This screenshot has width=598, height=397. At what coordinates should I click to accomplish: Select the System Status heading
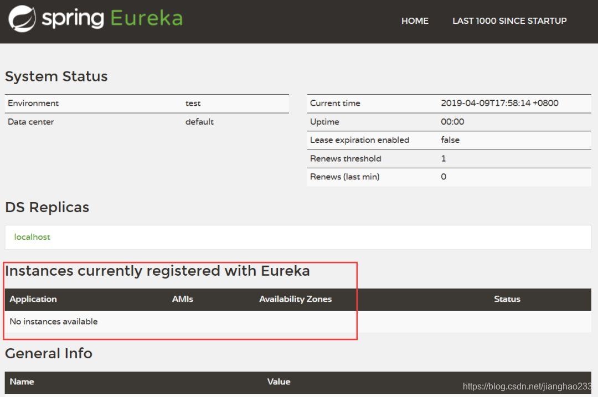(x=56, y=76)
